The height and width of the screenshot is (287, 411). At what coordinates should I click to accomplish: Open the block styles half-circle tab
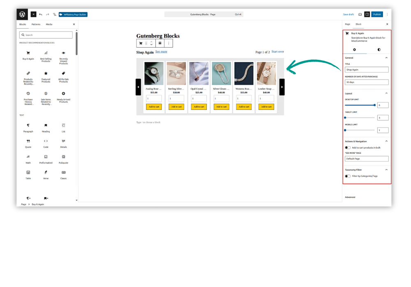[379, 50]
